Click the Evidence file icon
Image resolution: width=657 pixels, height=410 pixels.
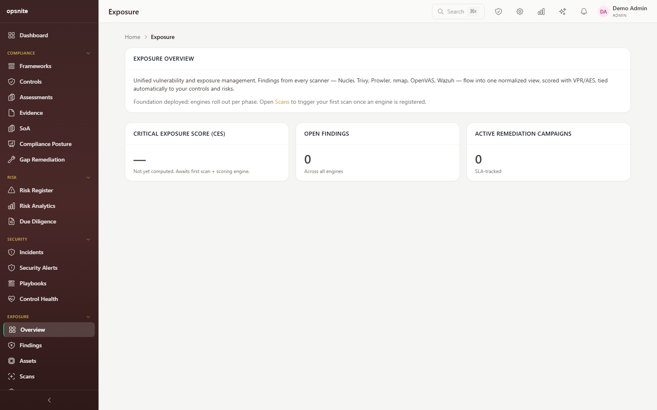coord(11,113)
